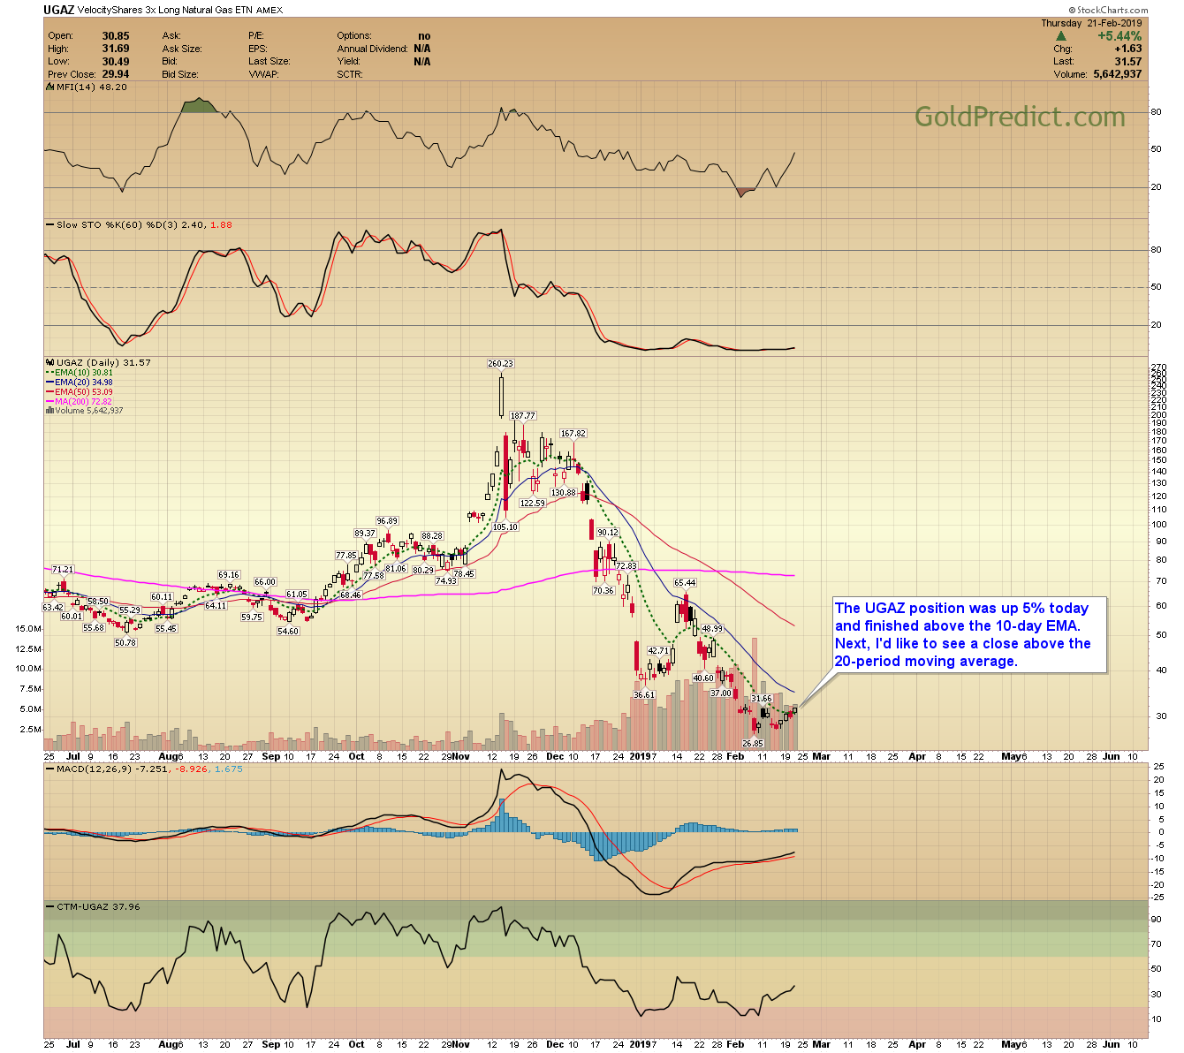Click the 130.88 price label
Viewport: 1184px width, 1053px height.
[563, 492]
